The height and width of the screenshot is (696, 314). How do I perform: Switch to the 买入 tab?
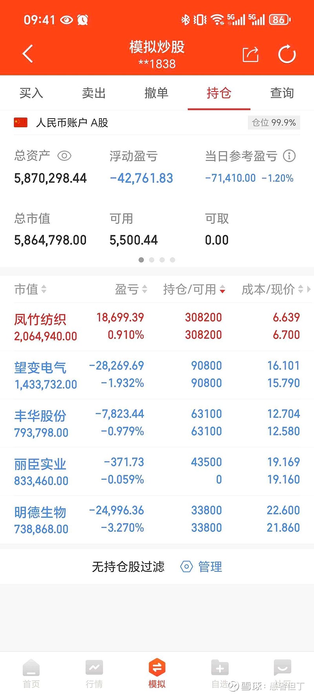pyautogui.click(x=31, y=93)
